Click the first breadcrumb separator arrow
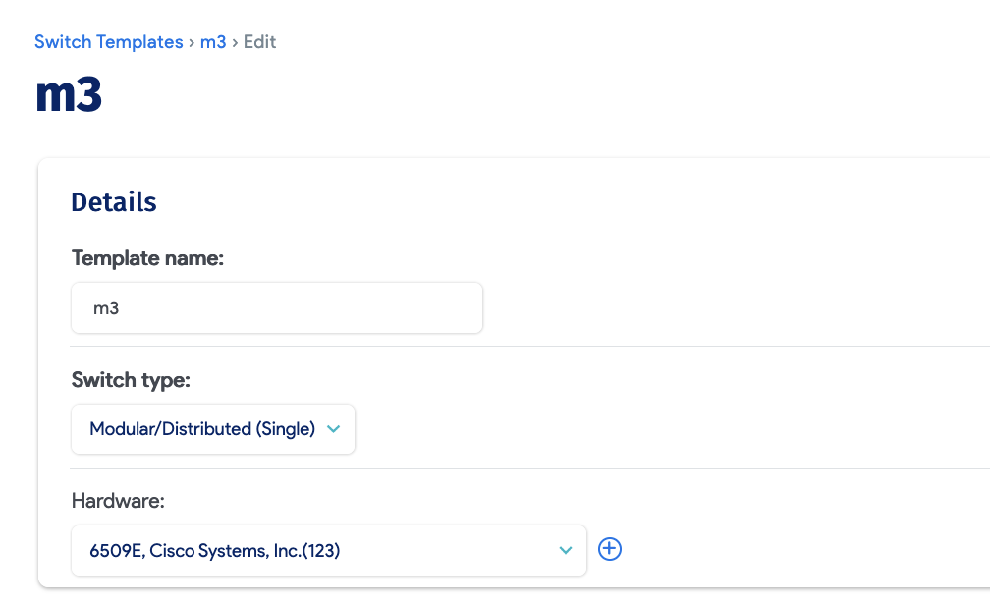 192,42
